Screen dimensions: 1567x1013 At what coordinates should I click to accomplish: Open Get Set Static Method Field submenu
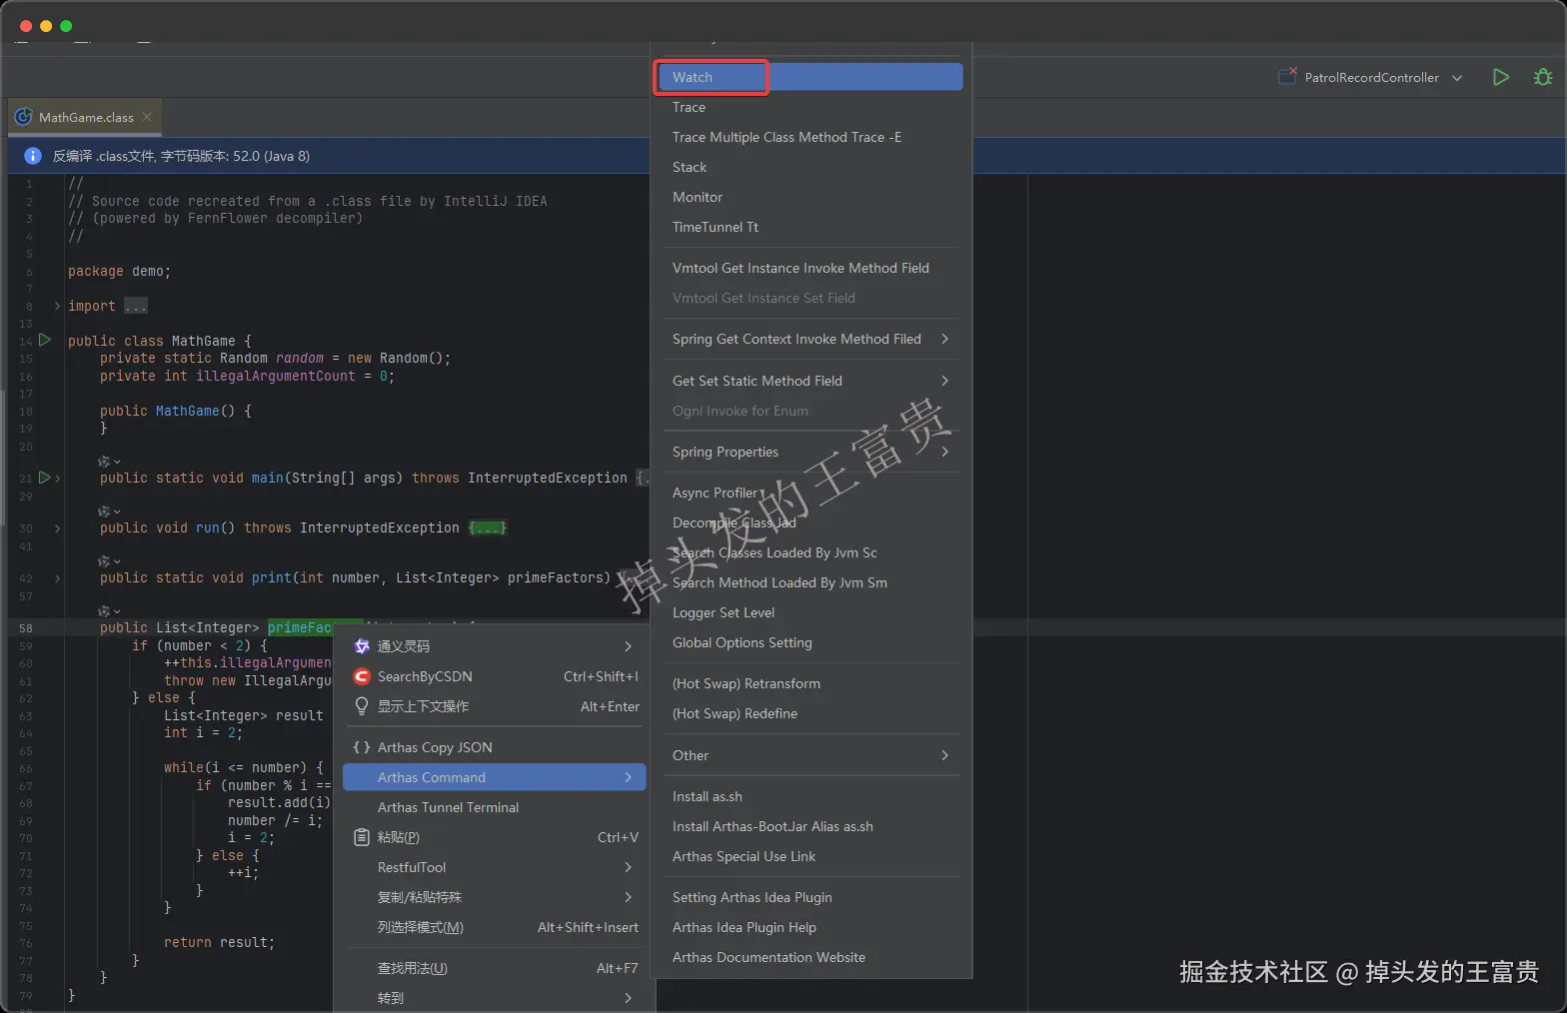point(810,381)
